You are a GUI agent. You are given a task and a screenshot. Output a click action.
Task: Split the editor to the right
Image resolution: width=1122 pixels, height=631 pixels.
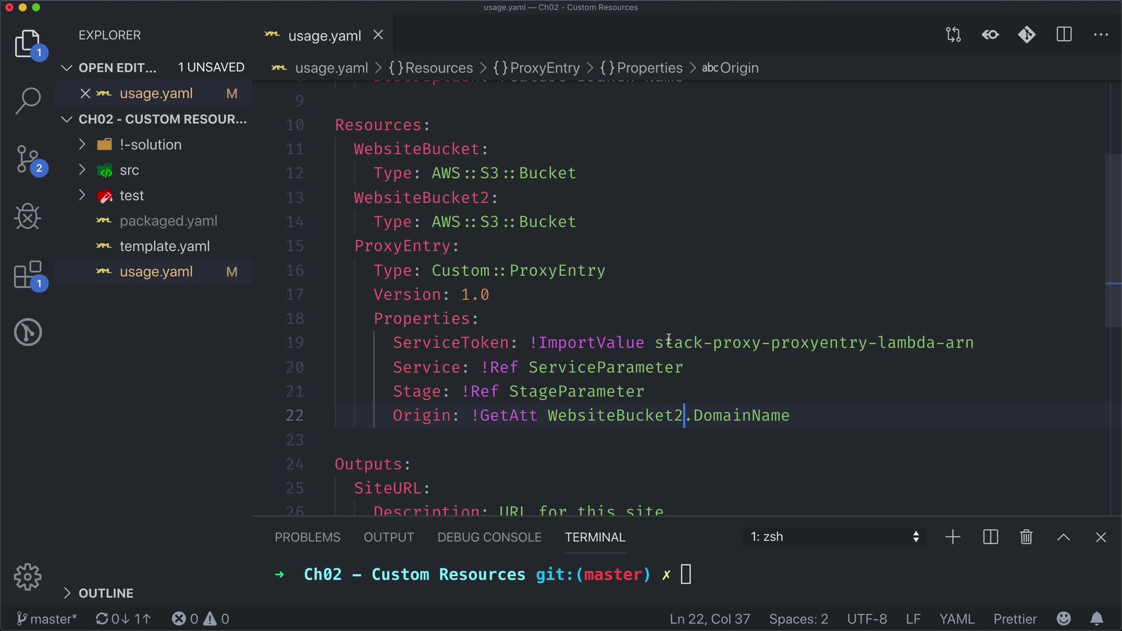[1064, 35]
